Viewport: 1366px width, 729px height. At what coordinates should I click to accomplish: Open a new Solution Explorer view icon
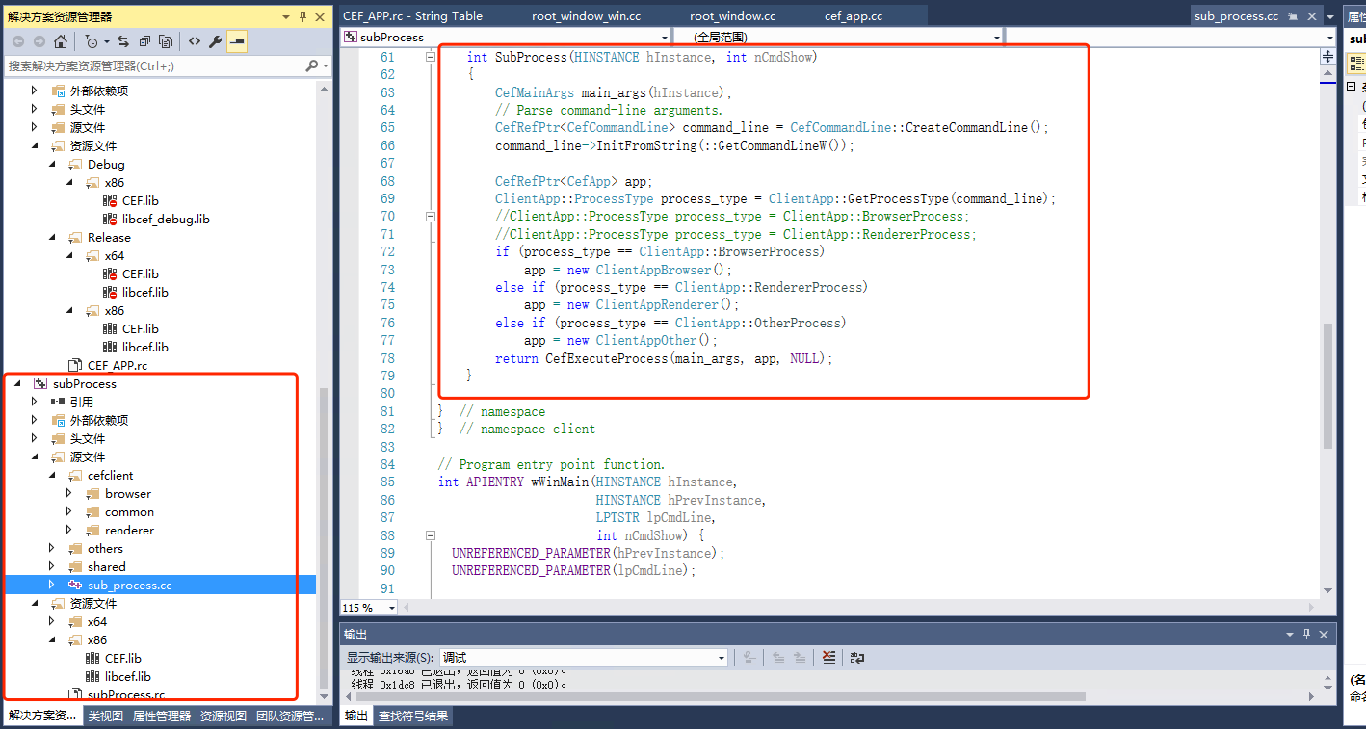[x=167, y=41]
